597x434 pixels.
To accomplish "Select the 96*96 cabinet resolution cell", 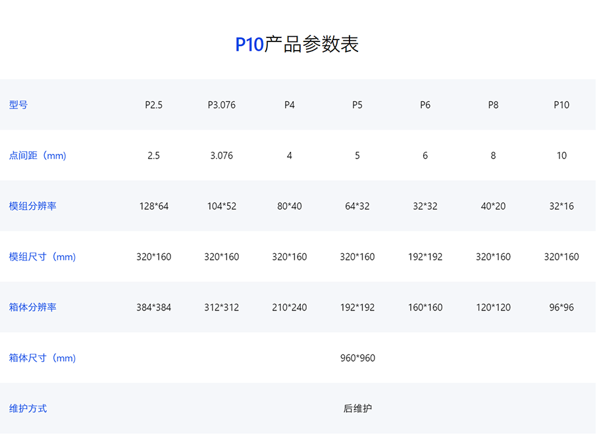I will [x=561, y=307].
